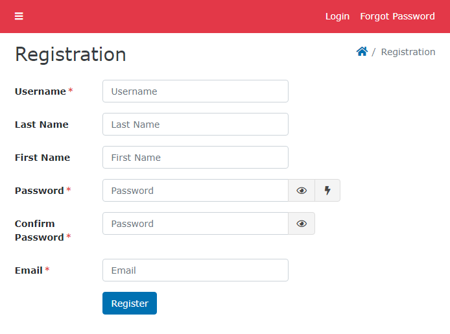Viewport: 450px width, 334px height.
Task: Toggle visibility of Confirm Password field
Action: [x=302, y=224]
